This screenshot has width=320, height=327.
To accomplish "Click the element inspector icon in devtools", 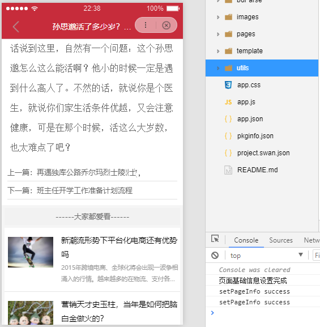I will 215,239.
